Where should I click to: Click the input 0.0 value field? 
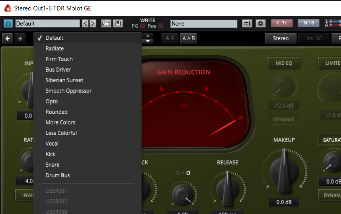click(x=26, y=115)
